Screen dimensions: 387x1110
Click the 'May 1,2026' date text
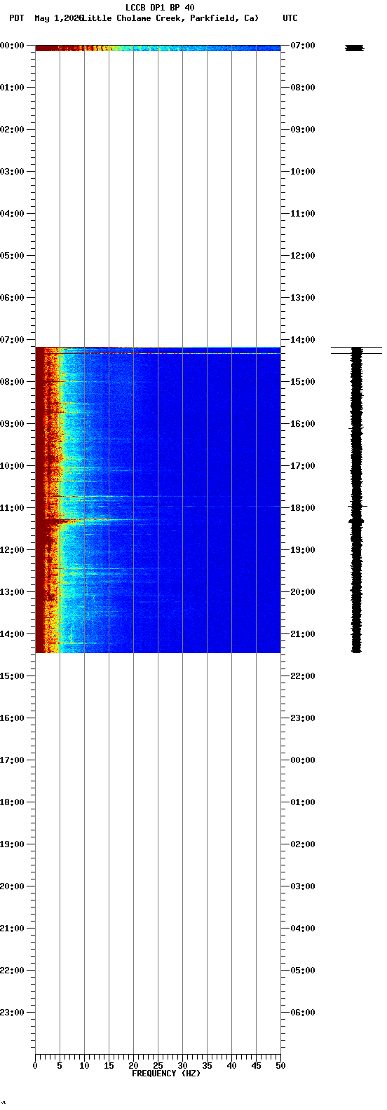(x=59, y=18)
